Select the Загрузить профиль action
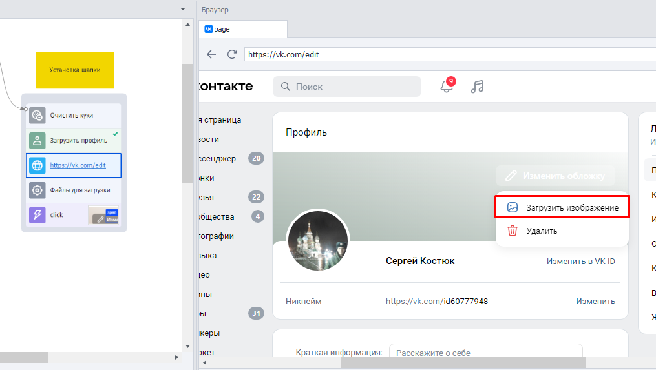Screen dimensions: 656x370 coord(74,141)
